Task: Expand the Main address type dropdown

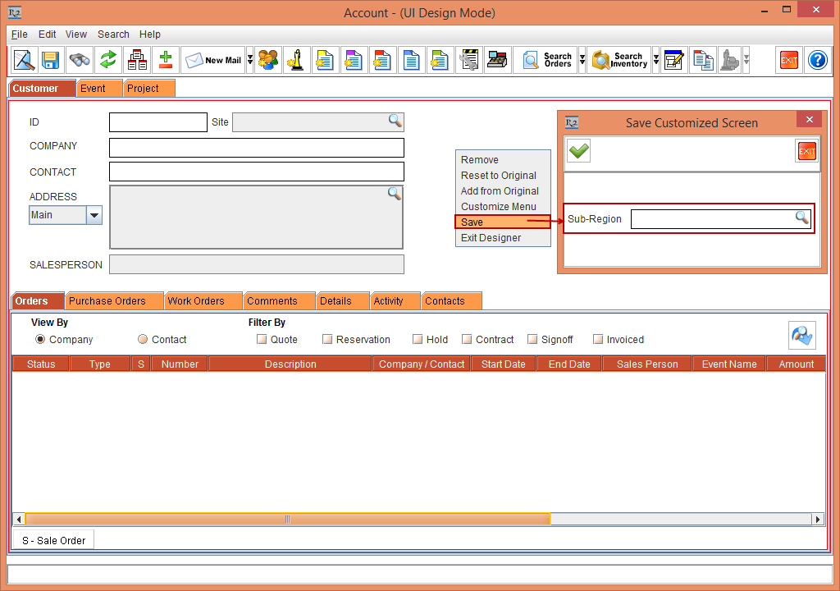Action: point(94,215)
